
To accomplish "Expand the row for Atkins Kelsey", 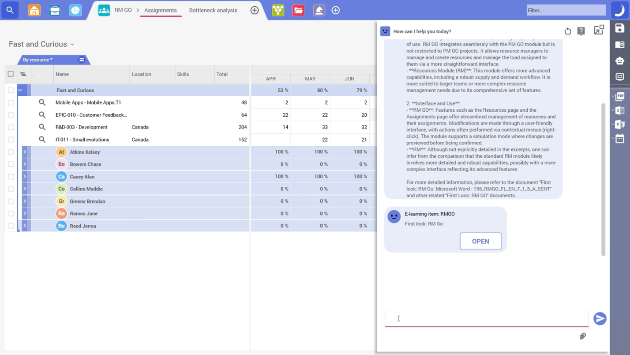I will point(25,151).
